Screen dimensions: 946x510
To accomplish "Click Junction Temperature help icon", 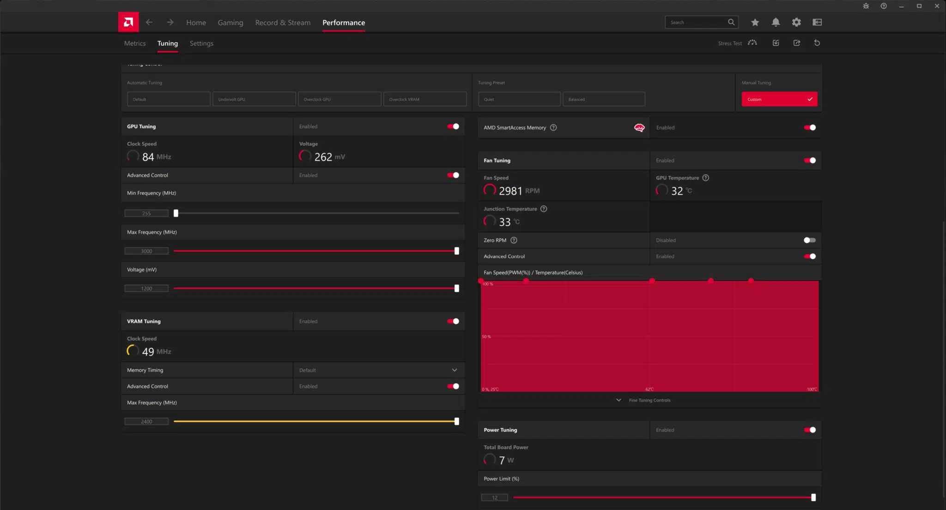I will pyautogui.click(x=544, y=209).
